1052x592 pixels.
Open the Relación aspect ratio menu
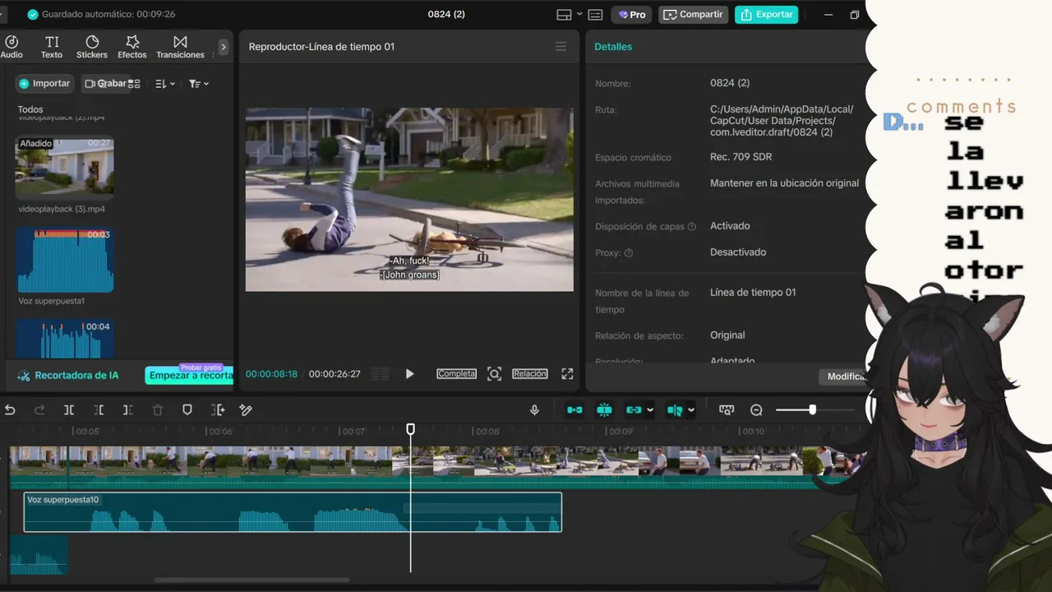point(530,374)
